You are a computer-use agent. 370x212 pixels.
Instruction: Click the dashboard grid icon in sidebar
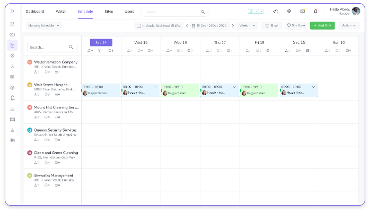12,24
